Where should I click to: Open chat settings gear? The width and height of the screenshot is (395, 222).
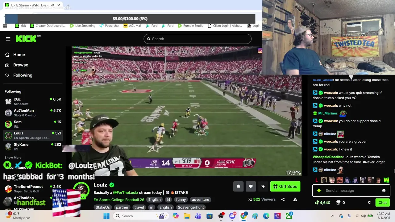pos(369,203)
